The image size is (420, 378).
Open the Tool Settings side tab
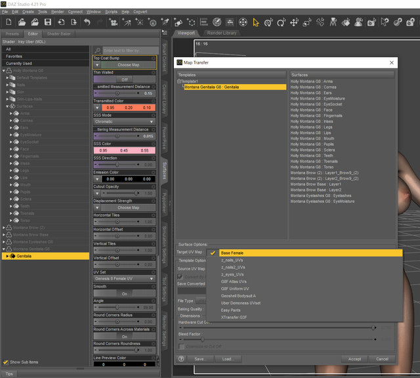(x=164, y=290)
